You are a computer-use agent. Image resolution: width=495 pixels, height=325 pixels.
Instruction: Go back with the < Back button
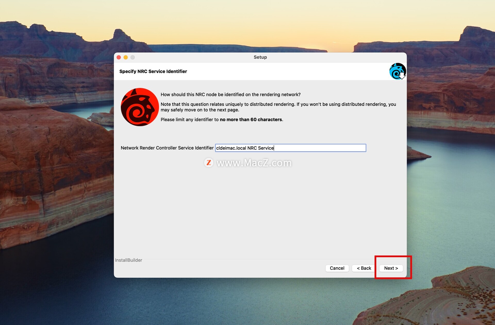(364, 268)
